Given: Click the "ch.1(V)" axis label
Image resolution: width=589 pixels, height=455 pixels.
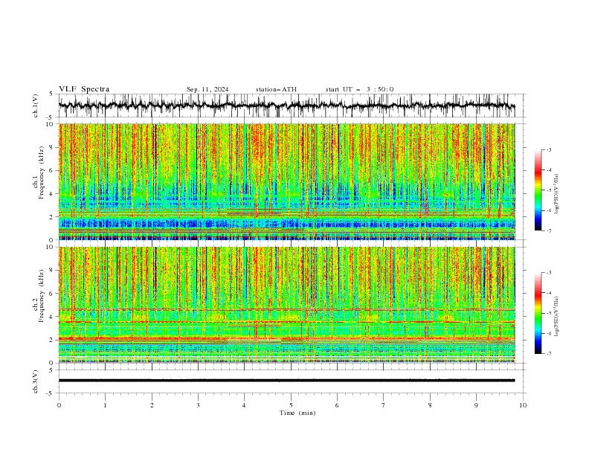Looking at the screenshot, I should coord(36,106).
